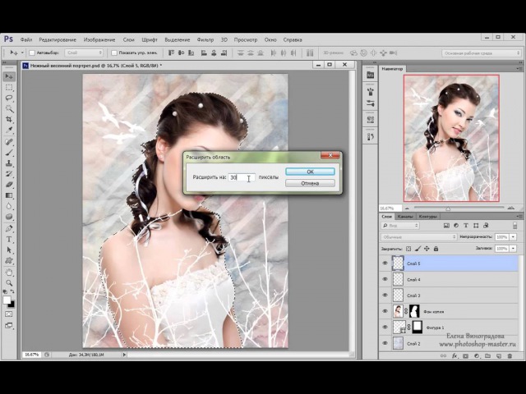Image resolution: width=526 pixels, height=394 pixels.
Task: Select the Crop tool
Action: (x=10, y=119)
